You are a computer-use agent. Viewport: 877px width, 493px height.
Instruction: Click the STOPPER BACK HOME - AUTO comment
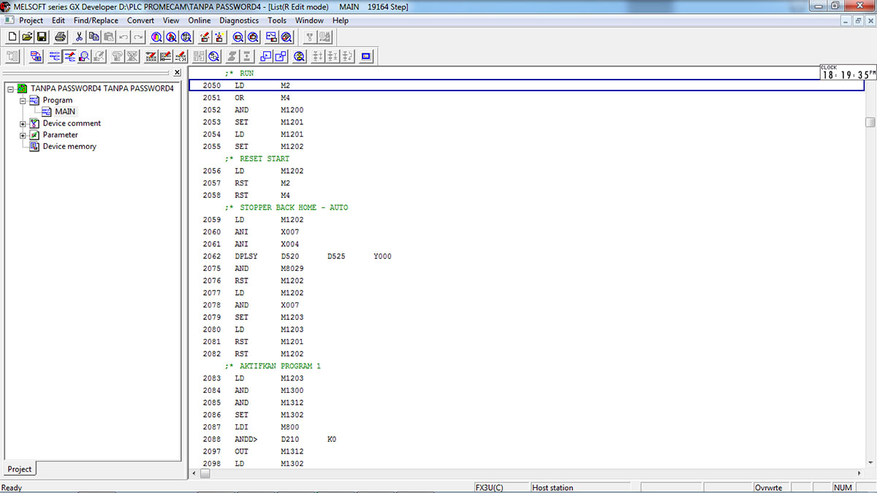click(x=286, y=207)
